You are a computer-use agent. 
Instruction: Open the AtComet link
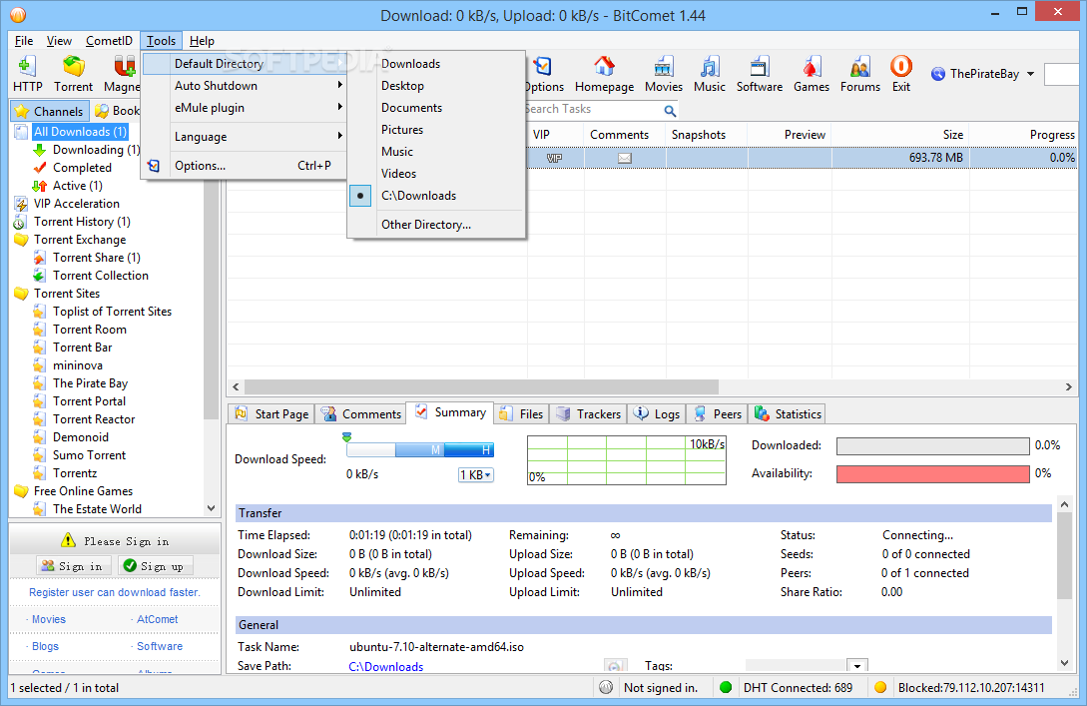tap(158, 619)
